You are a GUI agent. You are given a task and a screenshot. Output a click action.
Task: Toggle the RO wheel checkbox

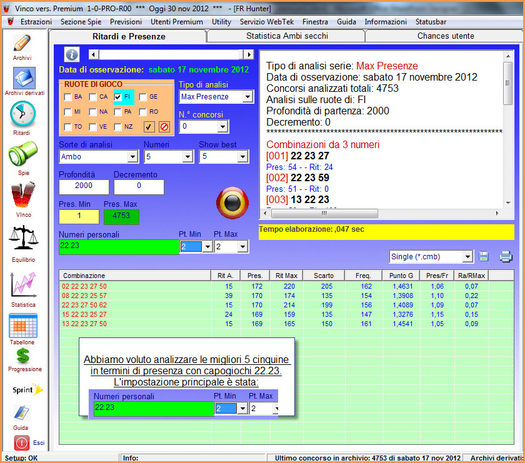(142, 112)
